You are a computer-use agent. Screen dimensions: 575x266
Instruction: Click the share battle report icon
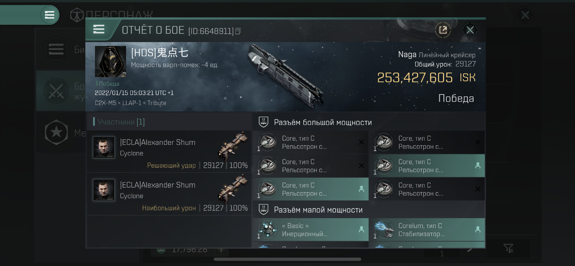click(443, 30)
